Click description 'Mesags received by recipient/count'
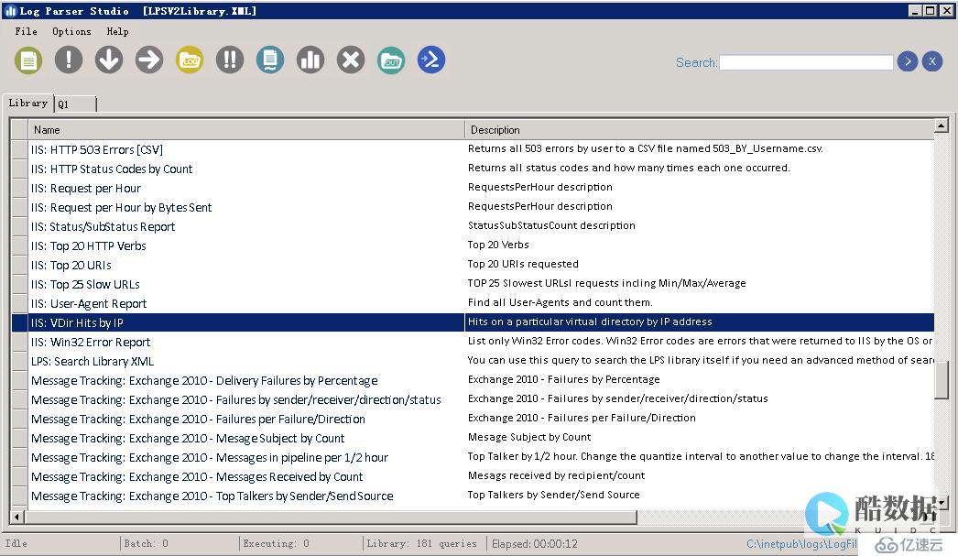This screenshot has width=958, height=556. [x=556, y=475]
